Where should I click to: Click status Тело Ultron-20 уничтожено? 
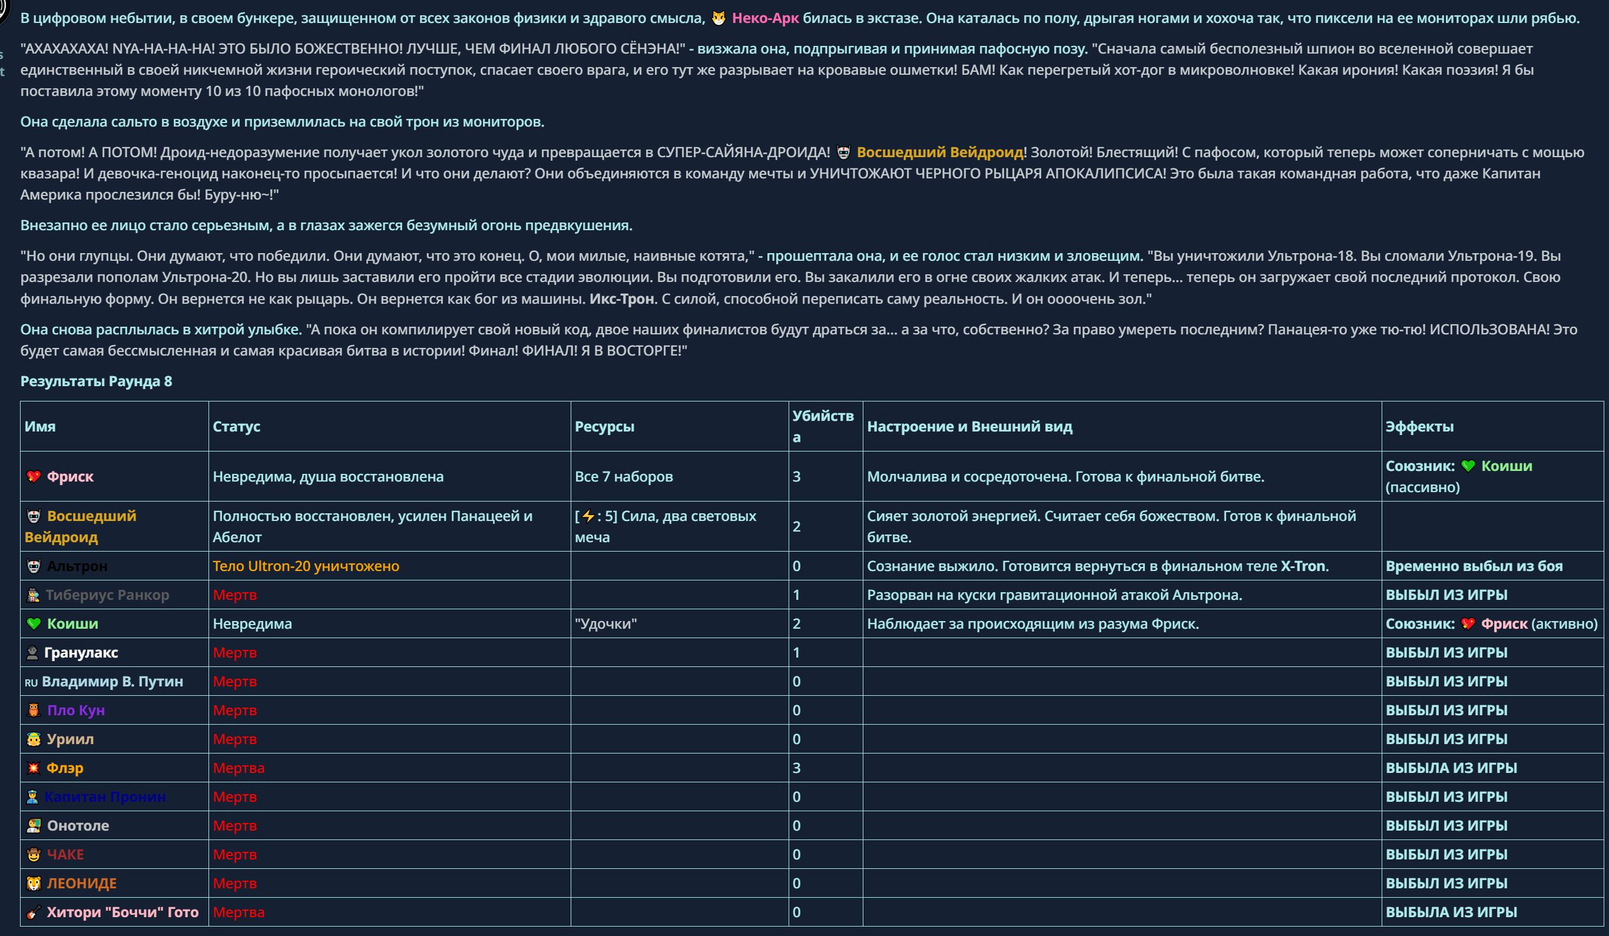pos(306,566)
